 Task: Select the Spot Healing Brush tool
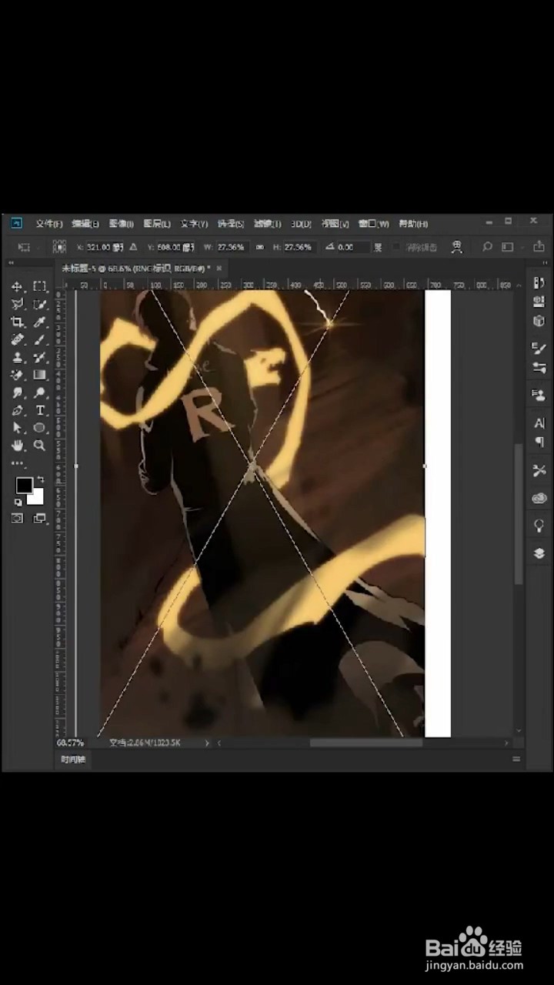click(x=17, y=339)
